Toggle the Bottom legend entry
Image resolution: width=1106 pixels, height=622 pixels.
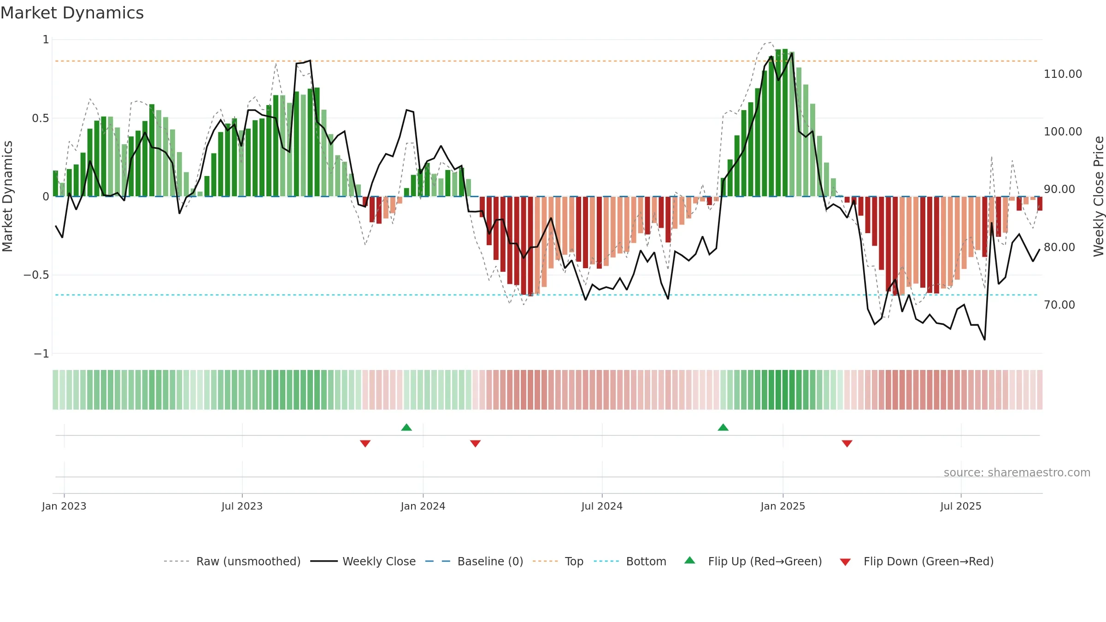point(630,561)
